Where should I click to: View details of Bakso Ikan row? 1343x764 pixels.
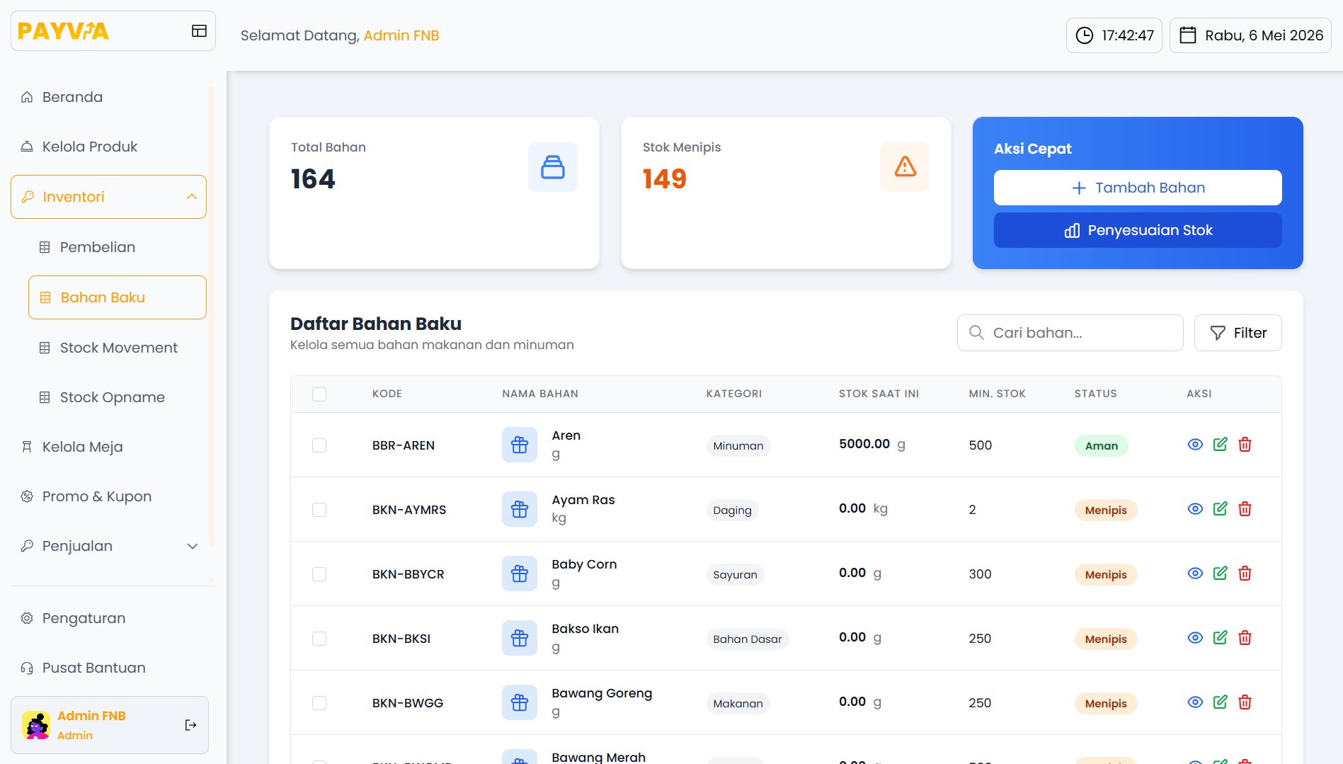click(x=1195, y=638)
